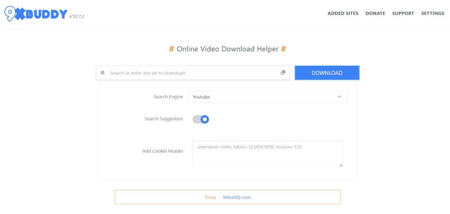Image resolution: width=450 pixels, height=214 pixels.
Task: Follow the 9xbuddy.com proxy link
Action: (x=236, y=197)
